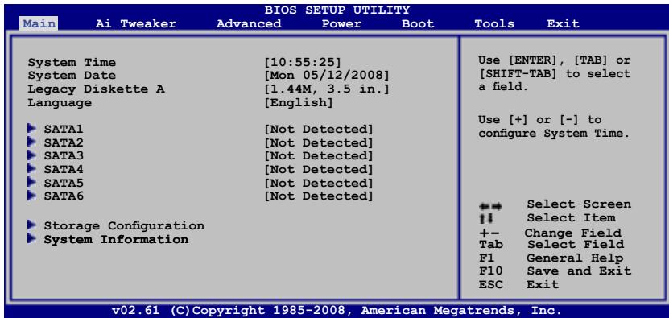Click the American Megatrends copyright footer
Image resolution: width=669 pixels, height=318 pixels.
(x=337, y=310)
